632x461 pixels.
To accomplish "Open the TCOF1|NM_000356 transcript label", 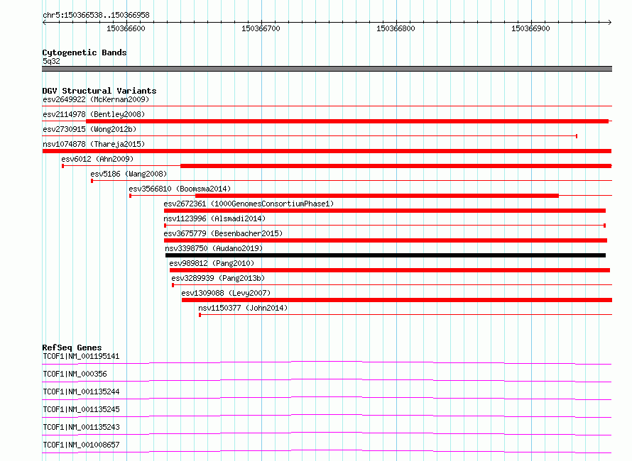I will click(x=75, y=374).
